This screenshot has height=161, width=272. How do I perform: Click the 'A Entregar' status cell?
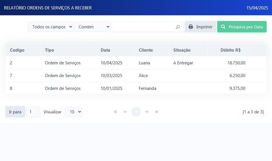click(183, 63)
